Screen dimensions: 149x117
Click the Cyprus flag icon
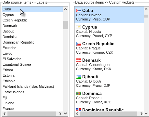pyautogui.click(x=79, y=27)
